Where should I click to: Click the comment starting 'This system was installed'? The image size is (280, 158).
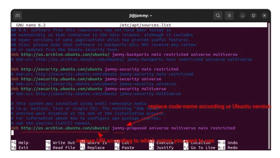coord(79,103)
